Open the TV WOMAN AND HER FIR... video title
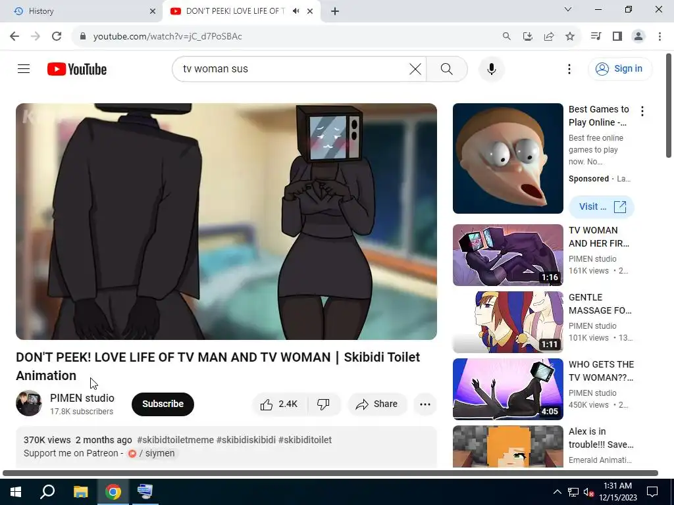 coord(599,237)
